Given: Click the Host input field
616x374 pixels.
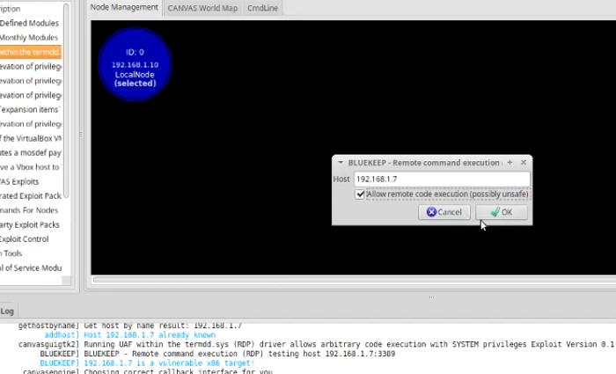Looking at the screenshot, I should pyautogui.click(x=442, y=180).
